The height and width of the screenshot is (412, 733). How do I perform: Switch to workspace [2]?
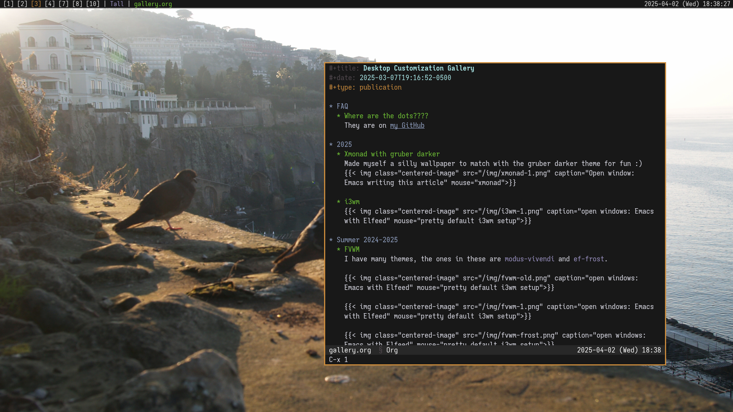pyautogui.click(x=22, y=4)
